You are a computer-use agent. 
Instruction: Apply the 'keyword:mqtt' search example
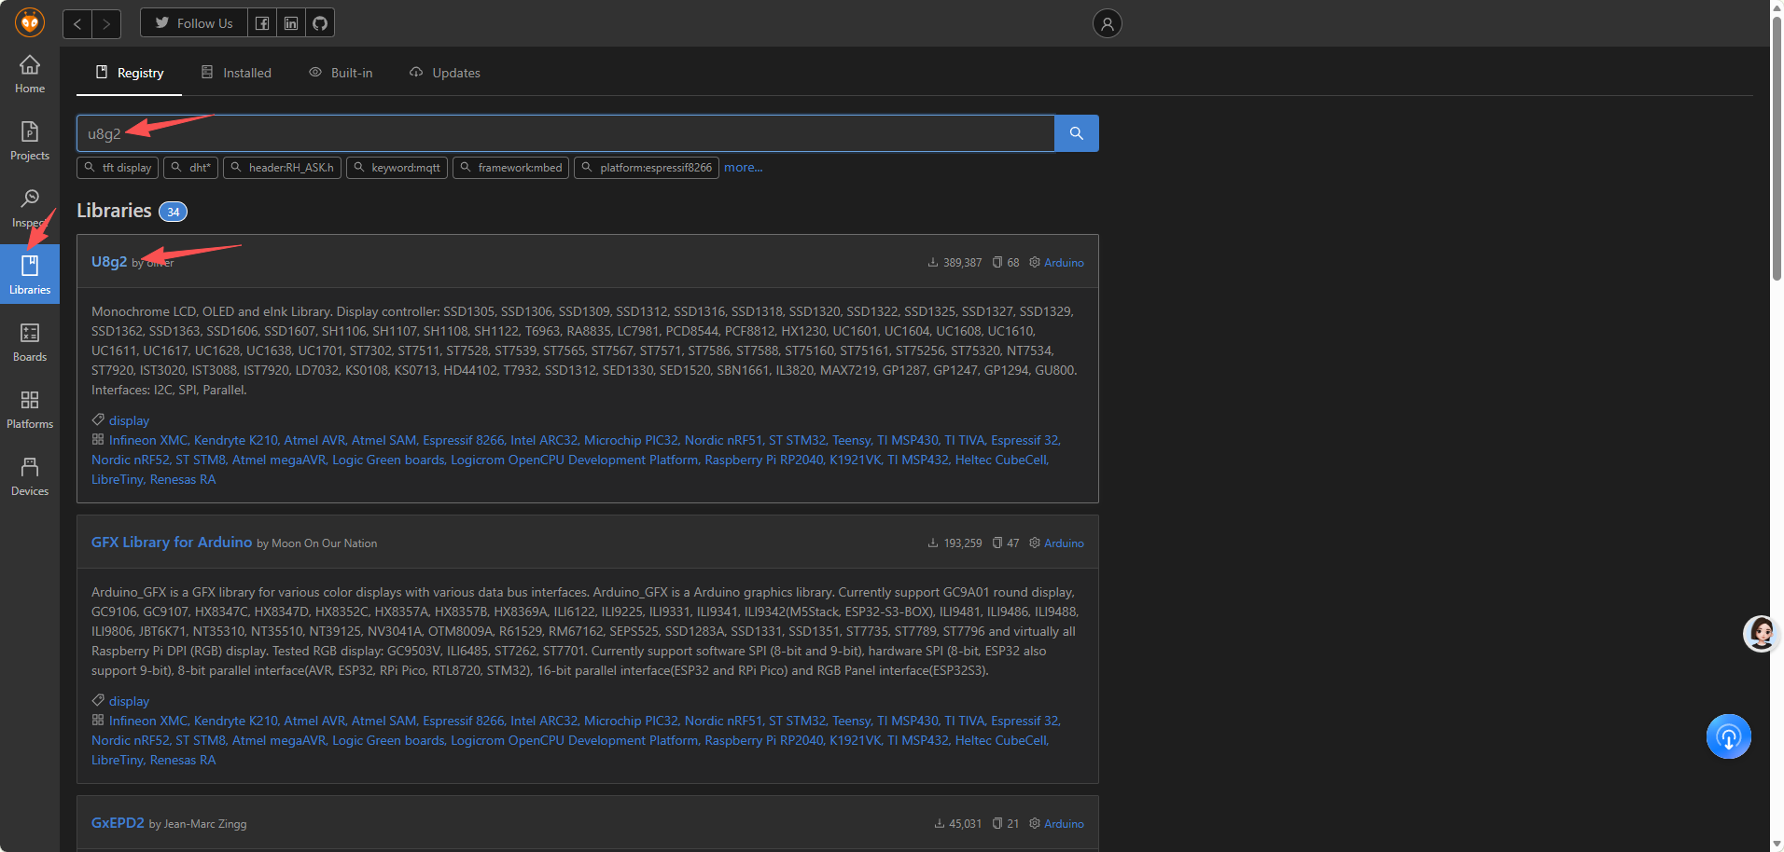pos(397,168)
